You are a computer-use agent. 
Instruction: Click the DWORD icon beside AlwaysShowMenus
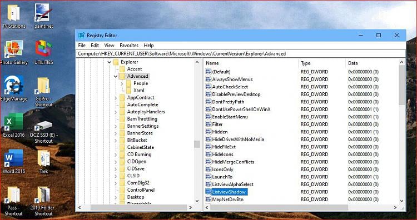click(x=209, y=79)
